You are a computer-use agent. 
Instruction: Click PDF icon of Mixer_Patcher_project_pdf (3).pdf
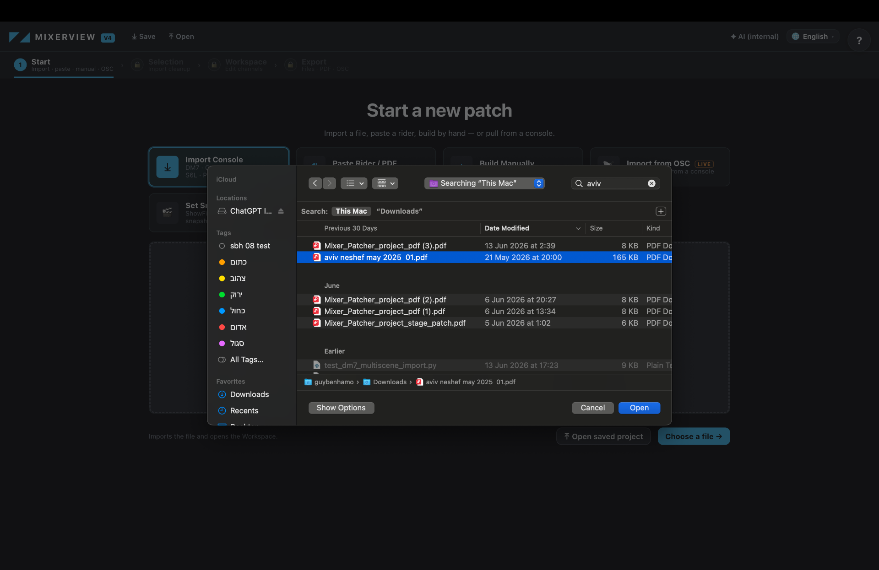pyautogui.click(x=316, y=246)
